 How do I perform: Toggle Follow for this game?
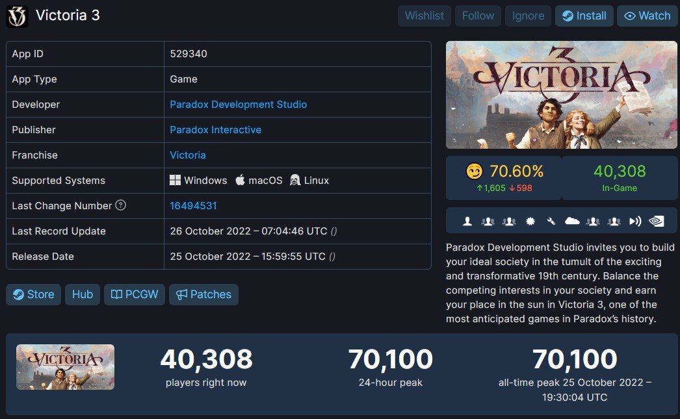pos(478,16)
